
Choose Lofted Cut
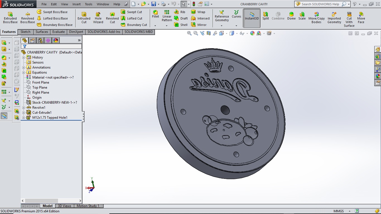point(131,18)
